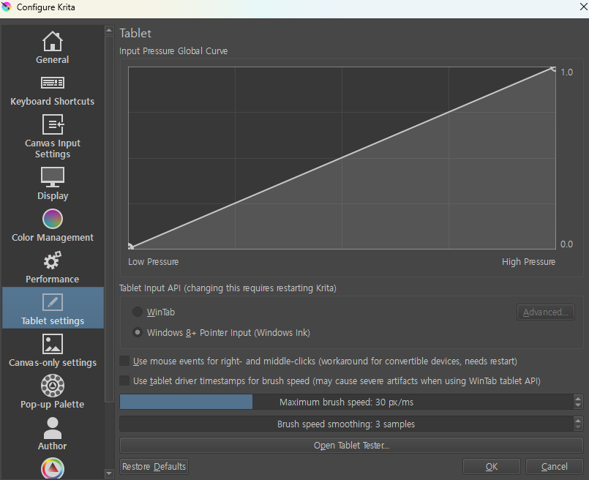Click the sidebar scrollbar up arrow
589x480 pixels.
(109, 31)
